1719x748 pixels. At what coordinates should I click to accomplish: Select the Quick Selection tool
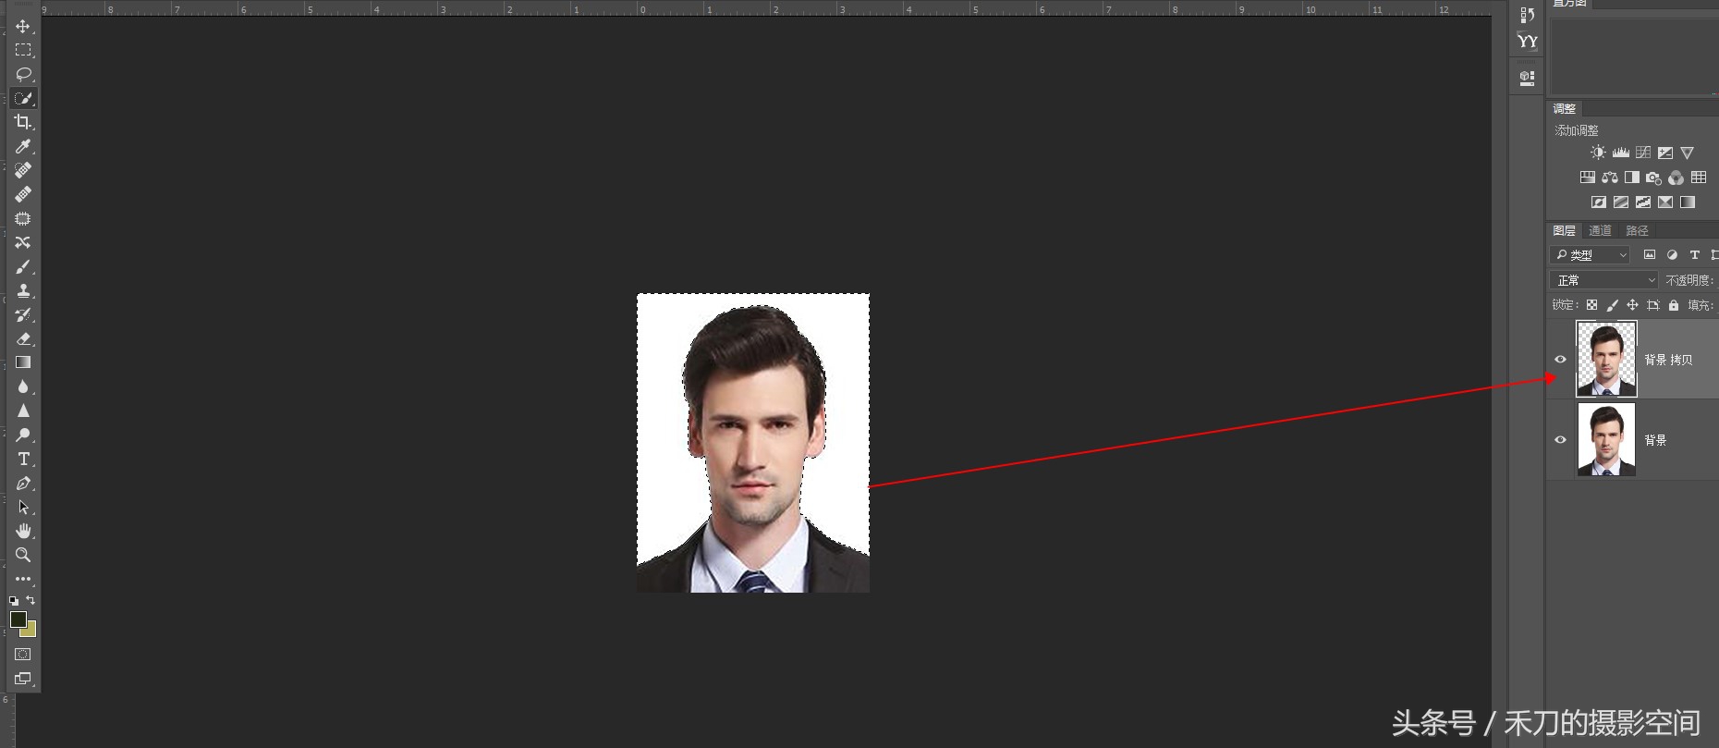tap(23, 98)
